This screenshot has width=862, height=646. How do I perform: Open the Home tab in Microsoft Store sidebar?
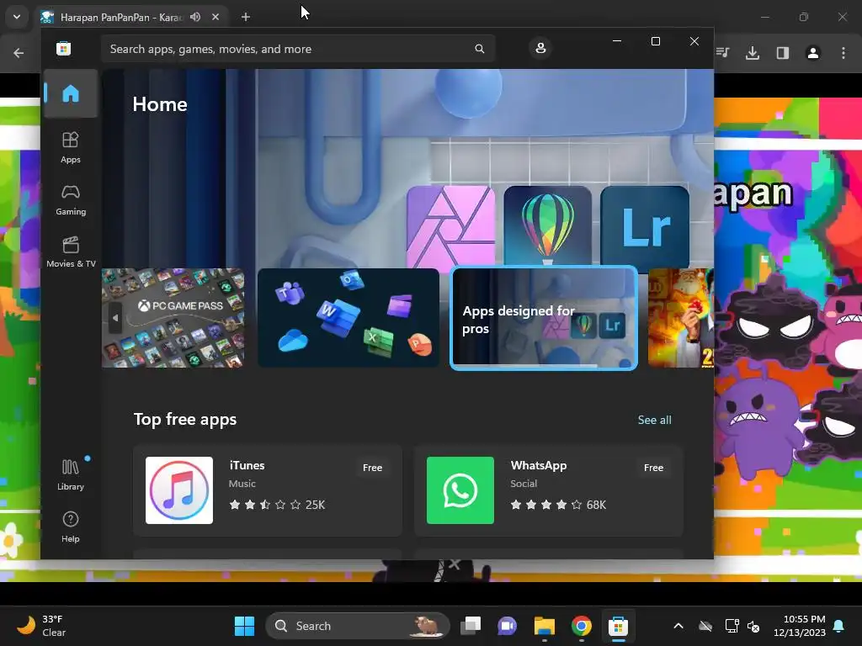point(71,93)
